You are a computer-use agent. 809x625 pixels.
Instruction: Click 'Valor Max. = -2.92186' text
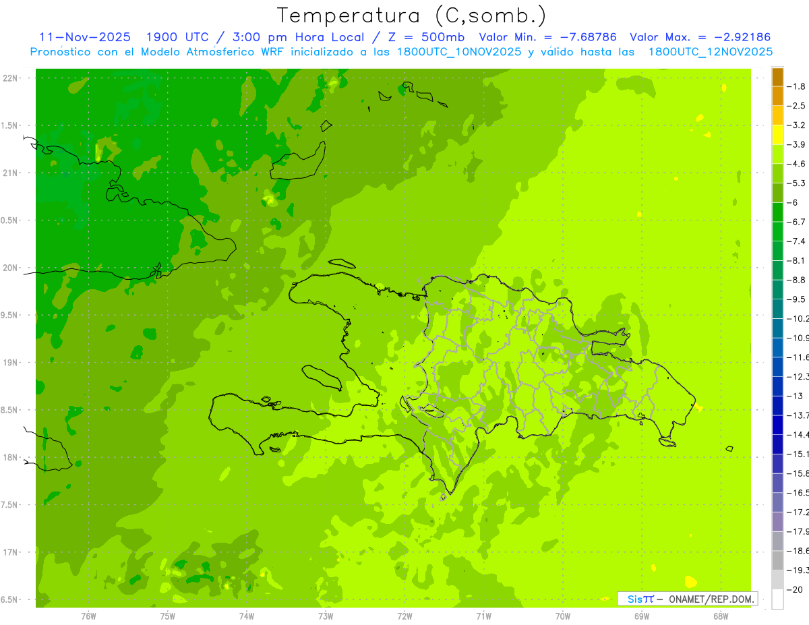tap(700, 37)
